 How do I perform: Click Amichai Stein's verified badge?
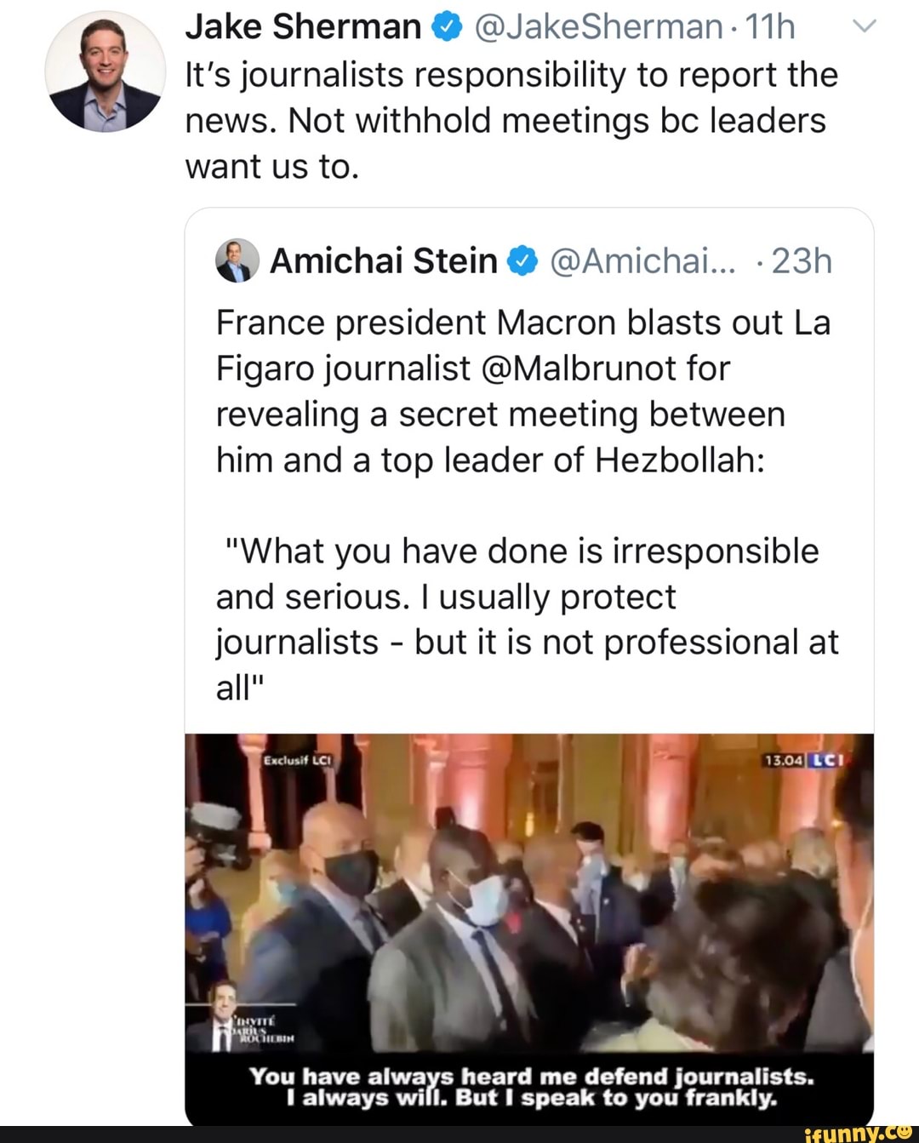(522, 261)
